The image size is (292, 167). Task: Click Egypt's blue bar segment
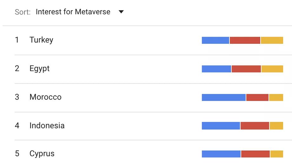pyautogui.click(x=216, y=69)
